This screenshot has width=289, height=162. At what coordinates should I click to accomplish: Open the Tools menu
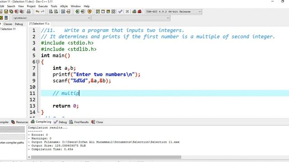(x=54, y=6)
